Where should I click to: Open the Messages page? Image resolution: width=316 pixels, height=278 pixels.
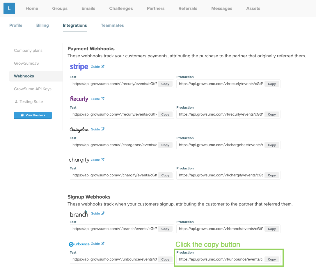222,8
